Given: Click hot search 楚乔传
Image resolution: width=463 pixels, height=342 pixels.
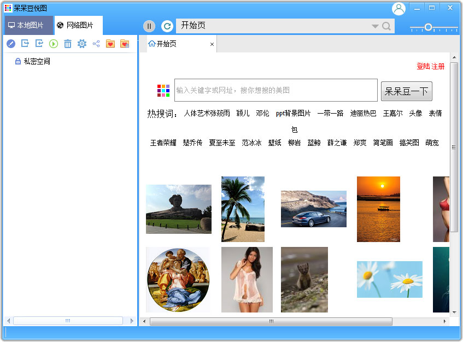Looking at the screenshot, I should point(192,143).
